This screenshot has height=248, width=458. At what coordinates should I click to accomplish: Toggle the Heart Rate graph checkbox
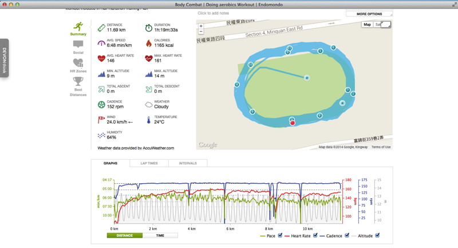pos(315,235)
